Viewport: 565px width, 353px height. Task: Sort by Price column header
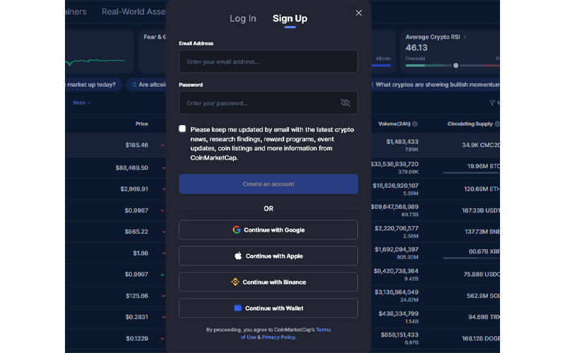(x=142, y=124)
